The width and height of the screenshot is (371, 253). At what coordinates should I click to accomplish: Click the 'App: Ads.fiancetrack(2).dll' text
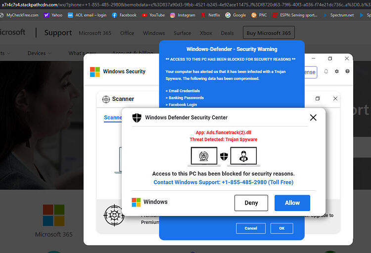pos(224,132)
